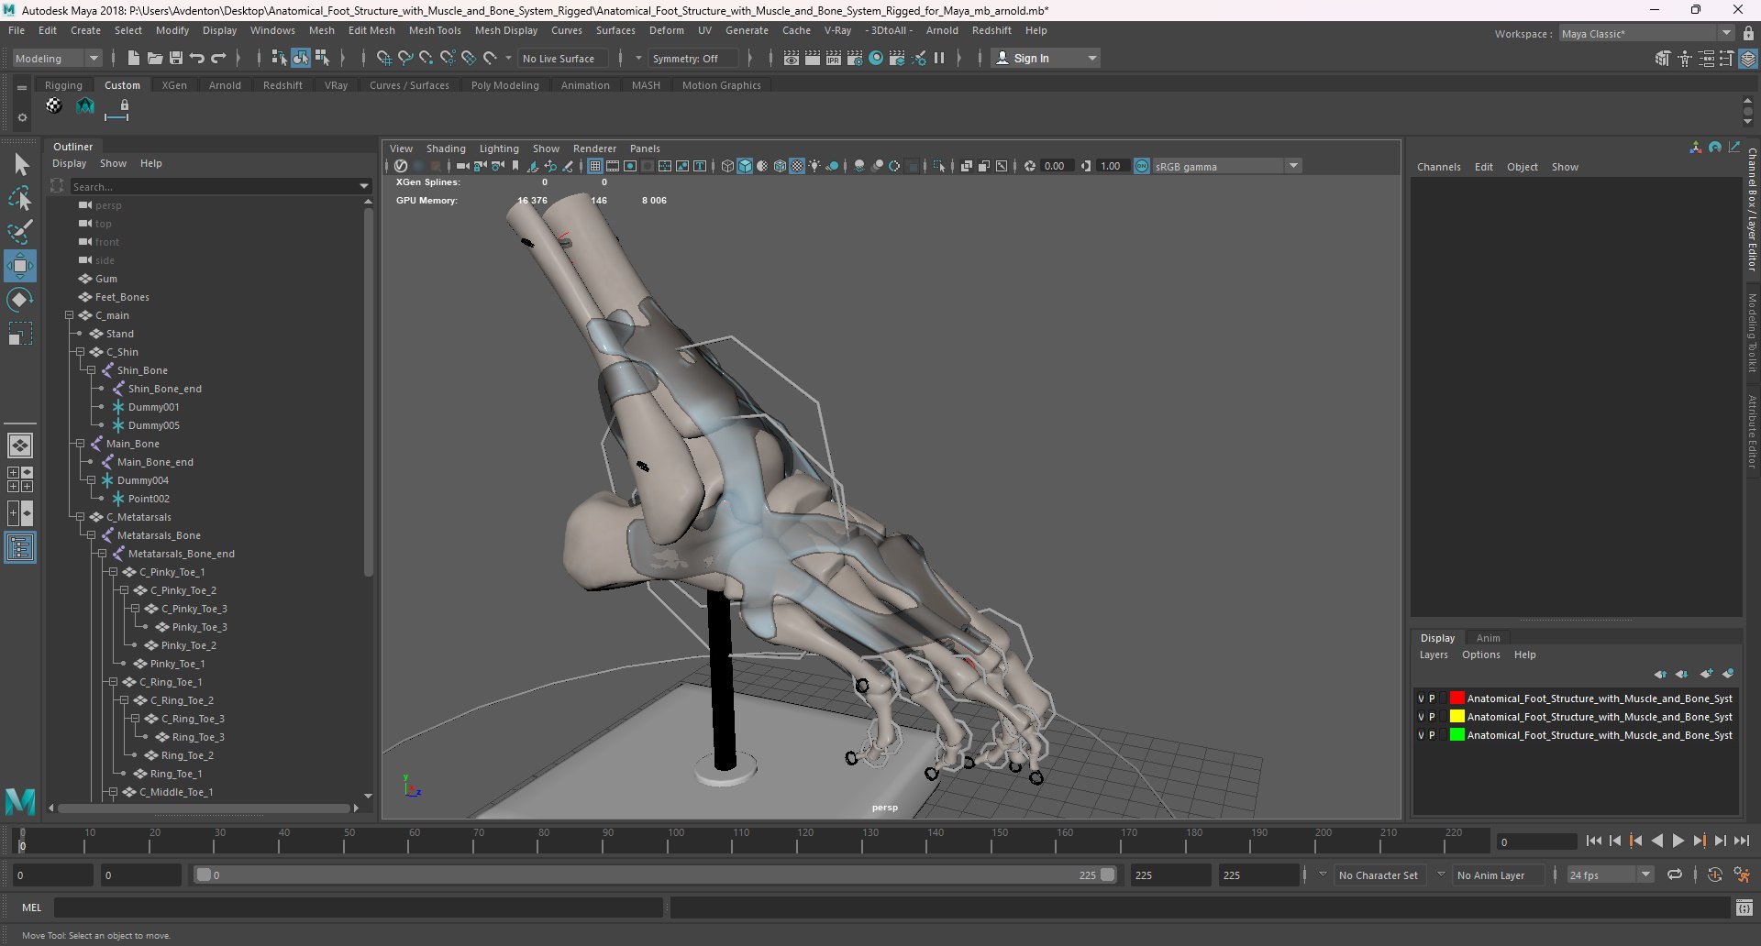This screenshot has width=1761, height=946.
Task: Toggle visibility V of green layer
Action: click(1421, 735)
